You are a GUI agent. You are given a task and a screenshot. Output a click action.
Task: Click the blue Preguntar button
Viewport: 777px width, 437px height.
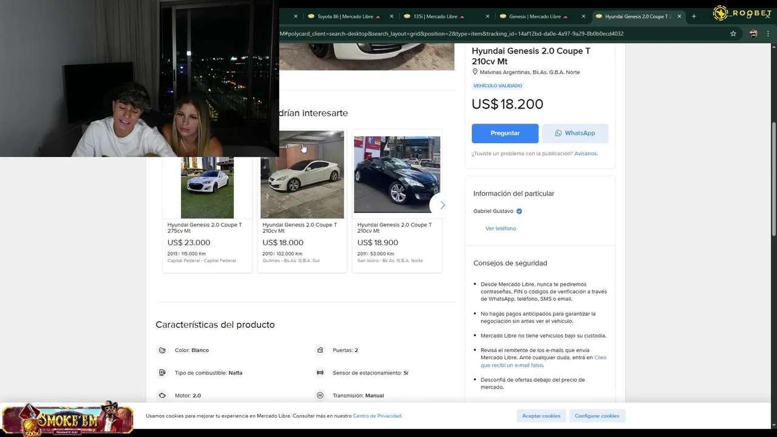[x=505, y=133]
